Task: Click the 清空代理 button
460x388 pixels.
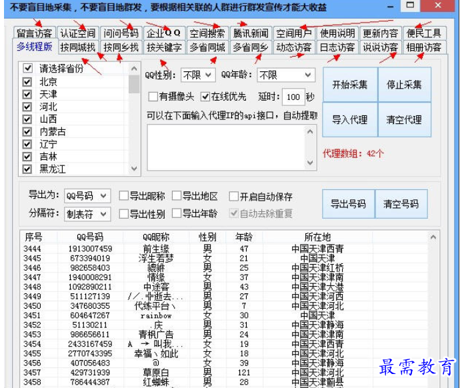Action: coord(404,119)
